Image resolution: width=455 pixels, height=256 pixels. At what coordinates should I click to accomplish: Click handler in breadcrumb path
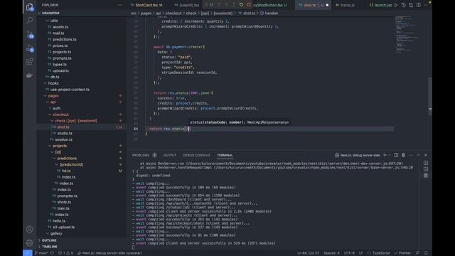point(272,14)
